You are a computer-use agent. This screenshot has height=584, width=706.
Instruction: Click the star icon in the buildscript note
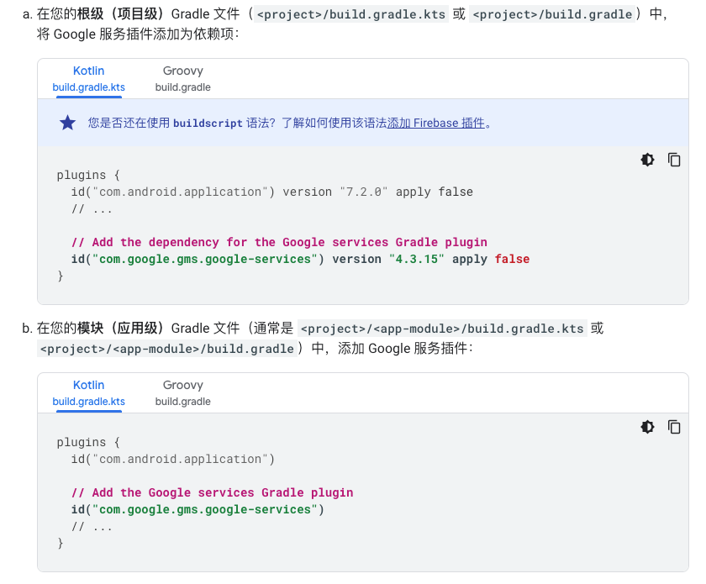click(x=67, y=123)
